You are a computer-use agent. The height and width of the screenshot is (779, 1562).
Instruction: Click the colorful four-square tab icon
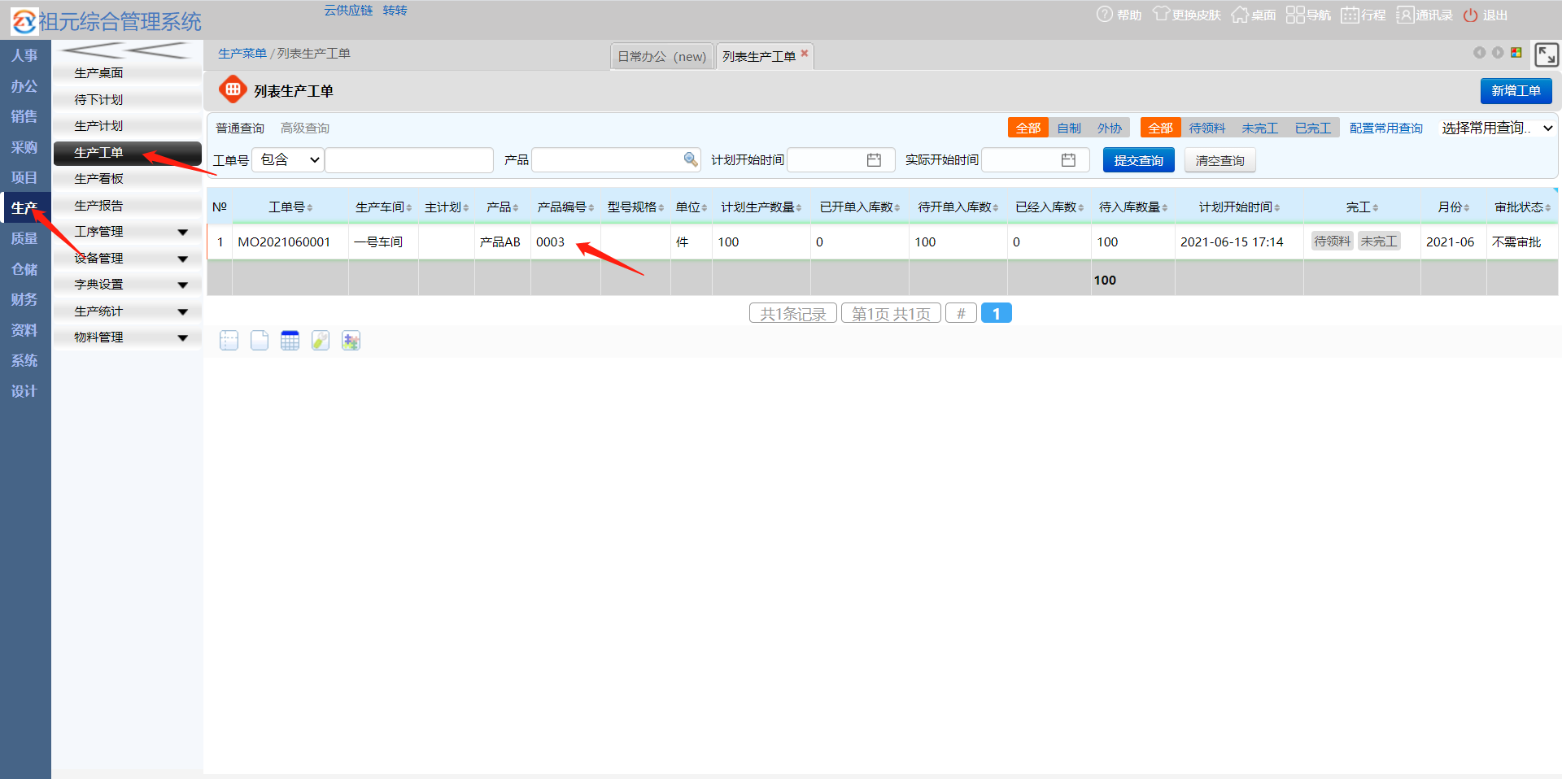[1516, 53]
